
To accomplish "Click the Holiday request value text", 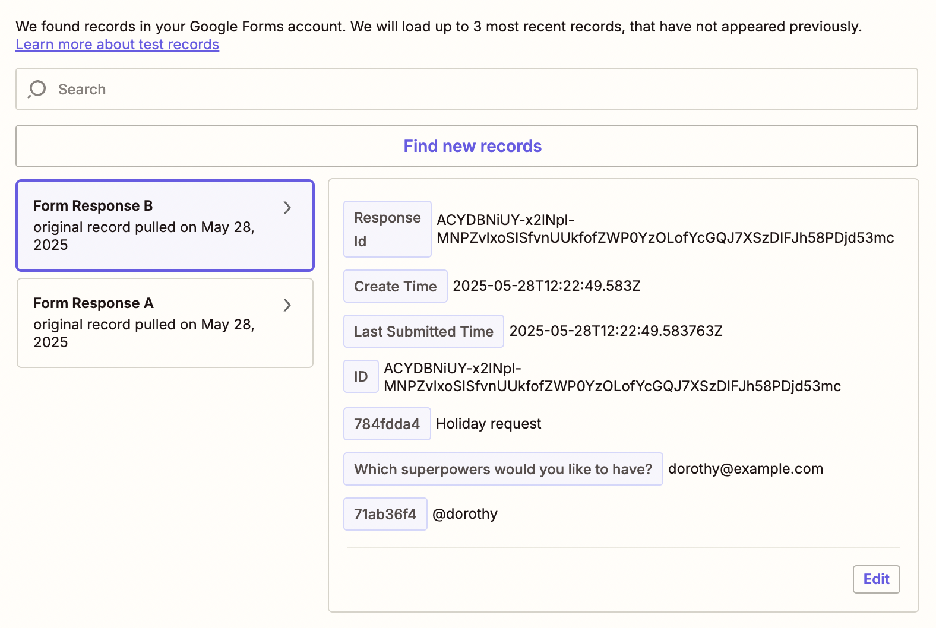I will (x=488, y=424).
